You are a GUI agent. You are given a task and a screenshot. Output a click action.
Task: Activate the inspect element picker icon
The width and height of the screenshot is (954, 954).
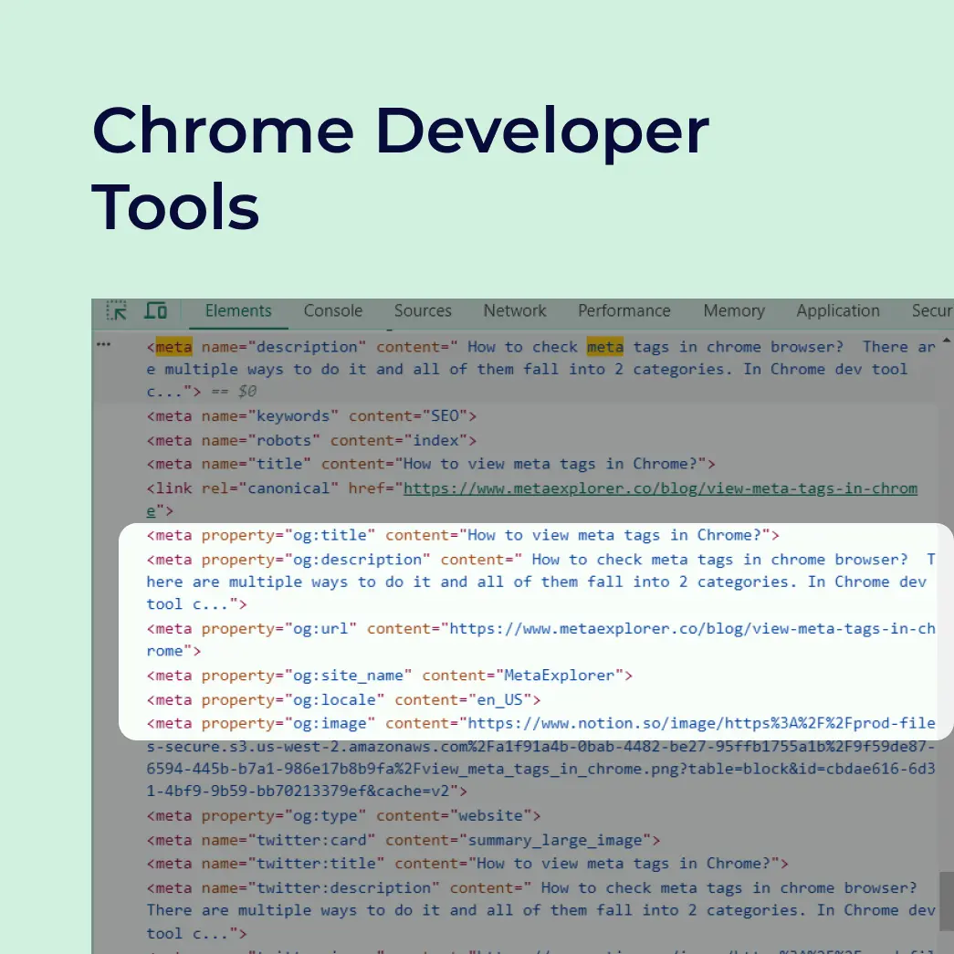click(117, 310)
